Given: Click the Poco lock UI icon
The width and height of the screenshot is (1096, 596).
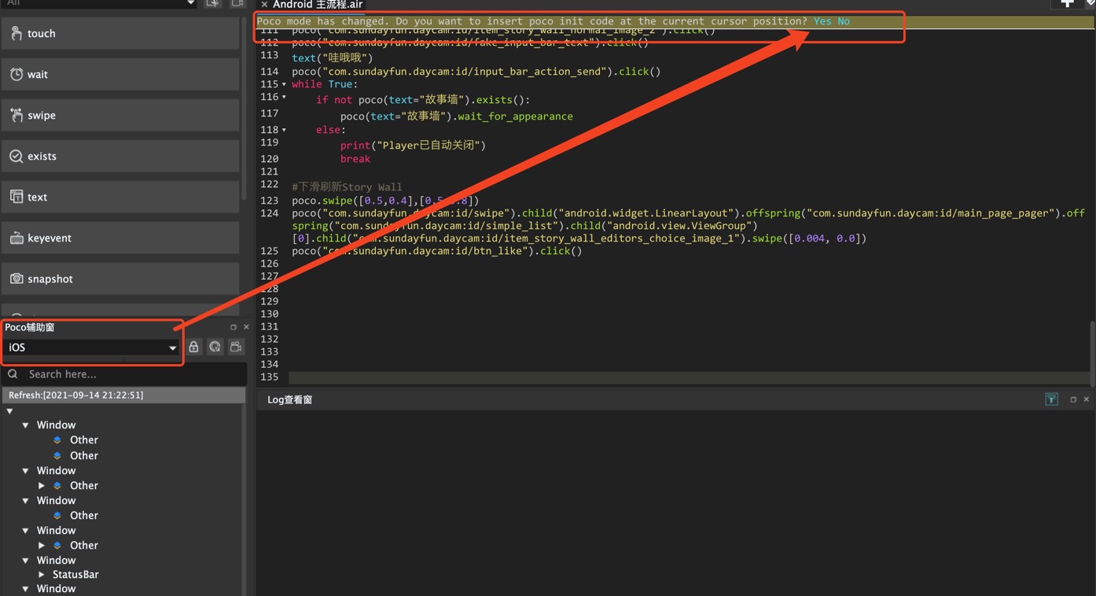Looking at the screenshot, I should click(x=193, y=347).
